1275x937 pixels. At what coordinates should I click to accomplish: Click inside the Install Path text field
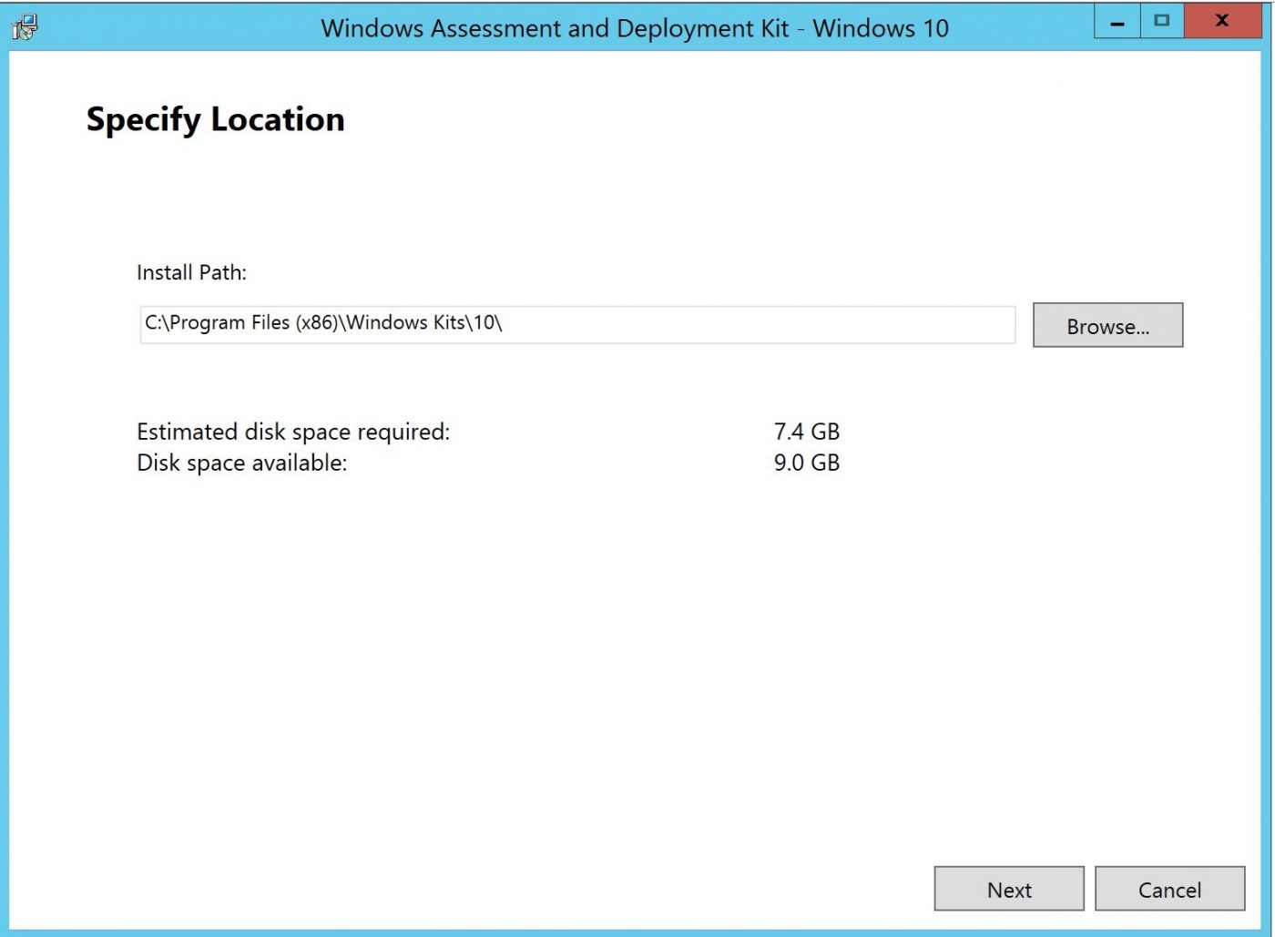tap(577, 323)
